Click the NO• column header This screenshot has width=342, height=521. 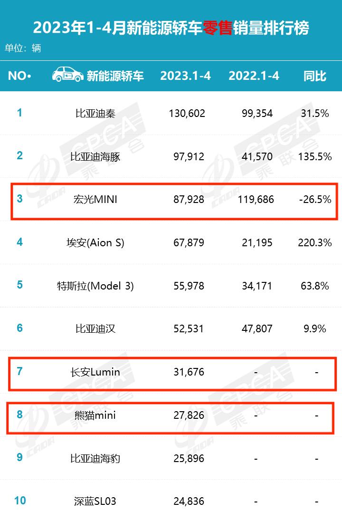tap(20, 76)
